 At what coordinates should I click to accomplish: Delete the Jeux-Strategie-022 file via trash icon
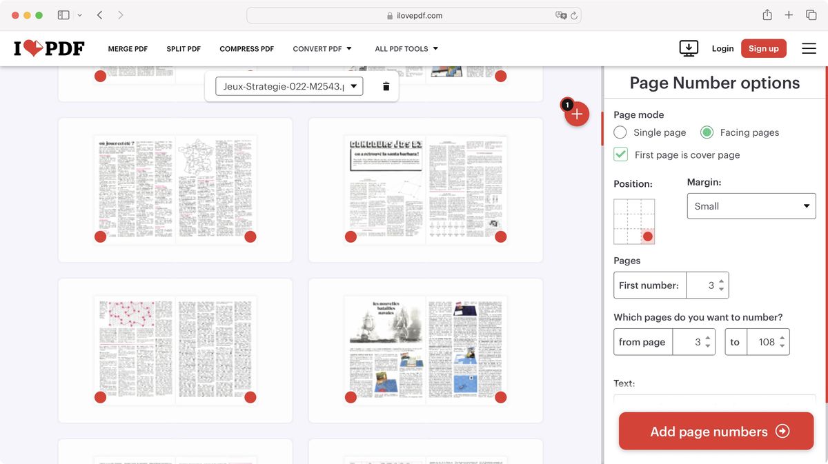[386, 86]
